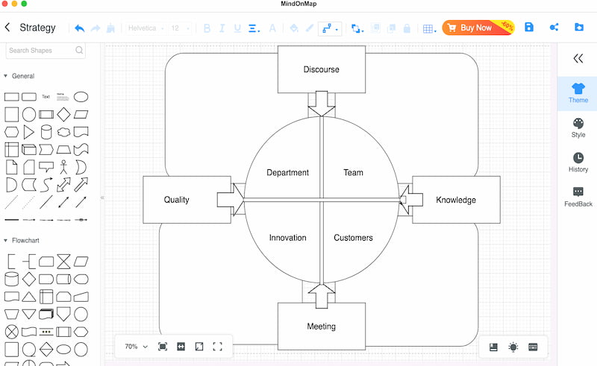Toggle bold formatting
The height and width of the screenshot is (366, 597).
pos(207,28)
